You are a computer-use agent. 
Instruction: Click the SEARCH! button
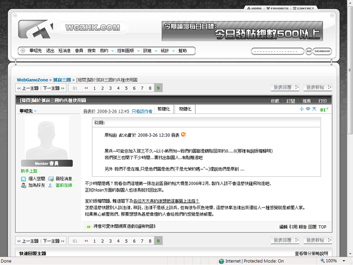pyautogui.click(x=322, y=51)
